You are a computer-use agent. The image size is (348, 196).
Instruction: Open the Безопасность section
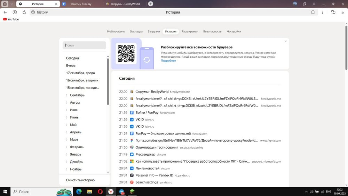pos(212,31)
